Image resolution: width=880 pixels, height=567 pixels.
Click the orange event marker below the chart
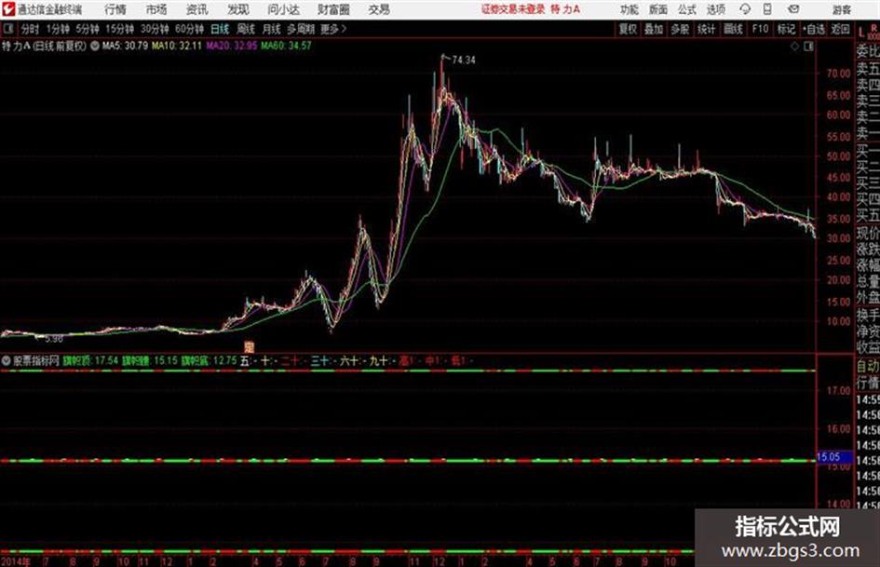tap(250, 346)
